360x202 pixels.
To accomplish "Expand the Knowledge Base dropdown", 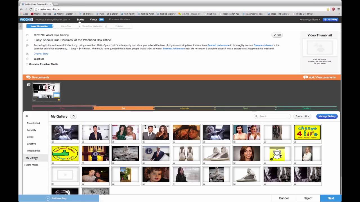I will (310, 20).
